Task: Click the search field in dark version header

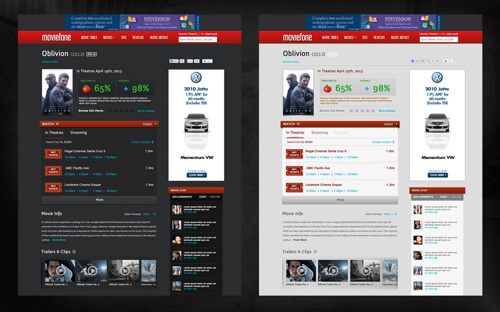Action: pos(198,39)
